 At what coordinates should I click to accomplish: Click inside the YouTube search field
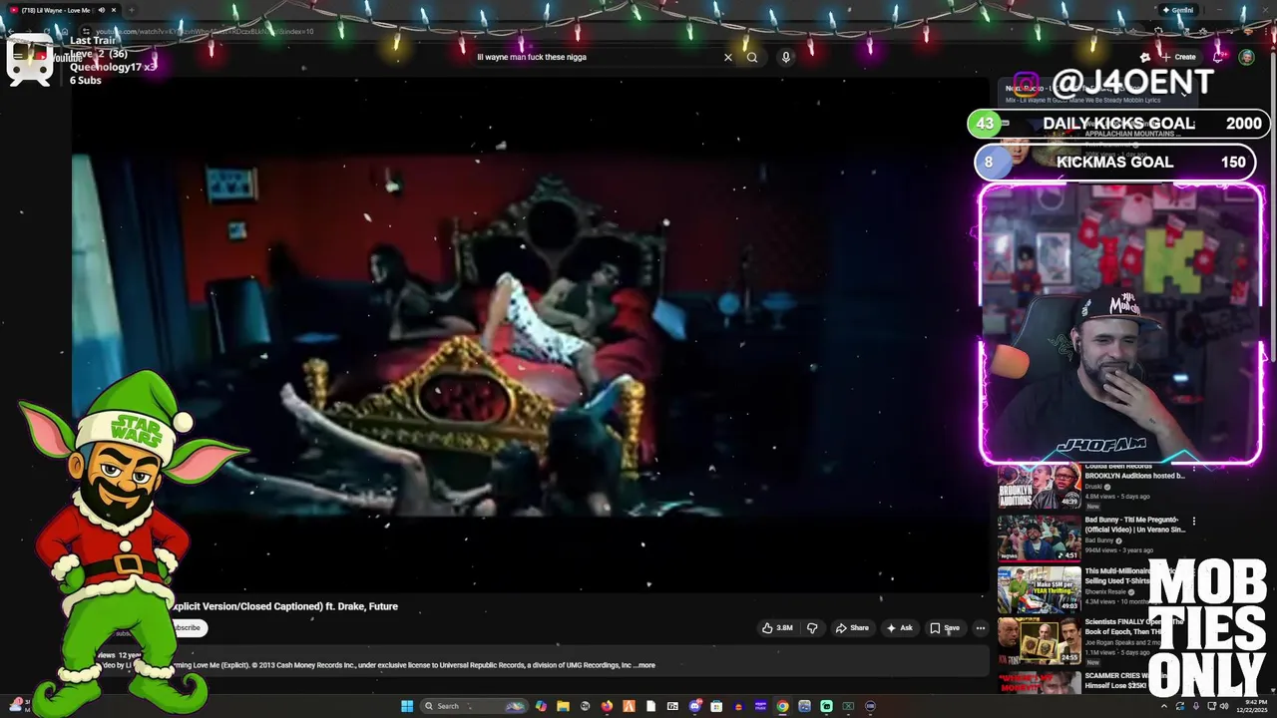click(x=599, y=57)
